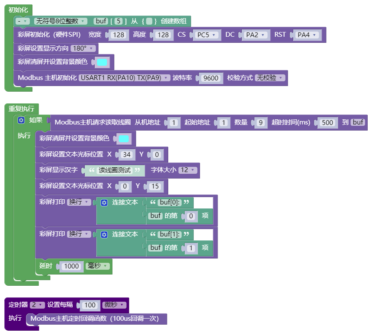
Task: Select the 定时器 number 2 dropdown
Action: (x=37, y=305)
